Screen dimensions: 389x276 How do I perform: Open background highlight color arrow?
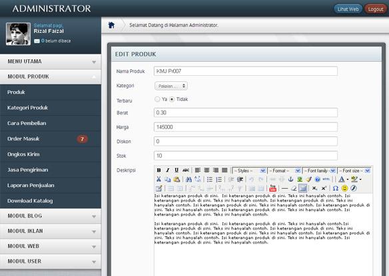pos(360,179)
